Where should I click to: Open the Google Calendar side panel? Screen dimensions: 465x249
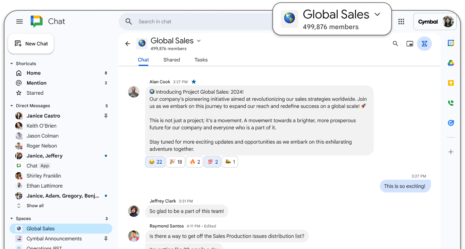pos(451,43)
